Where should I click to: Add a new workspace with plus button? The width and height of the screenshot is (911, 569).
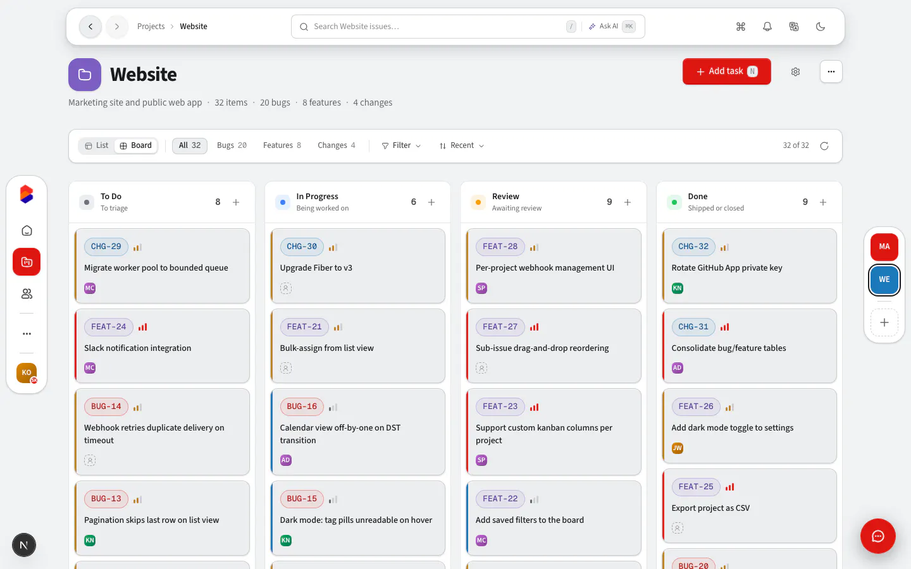884,322
